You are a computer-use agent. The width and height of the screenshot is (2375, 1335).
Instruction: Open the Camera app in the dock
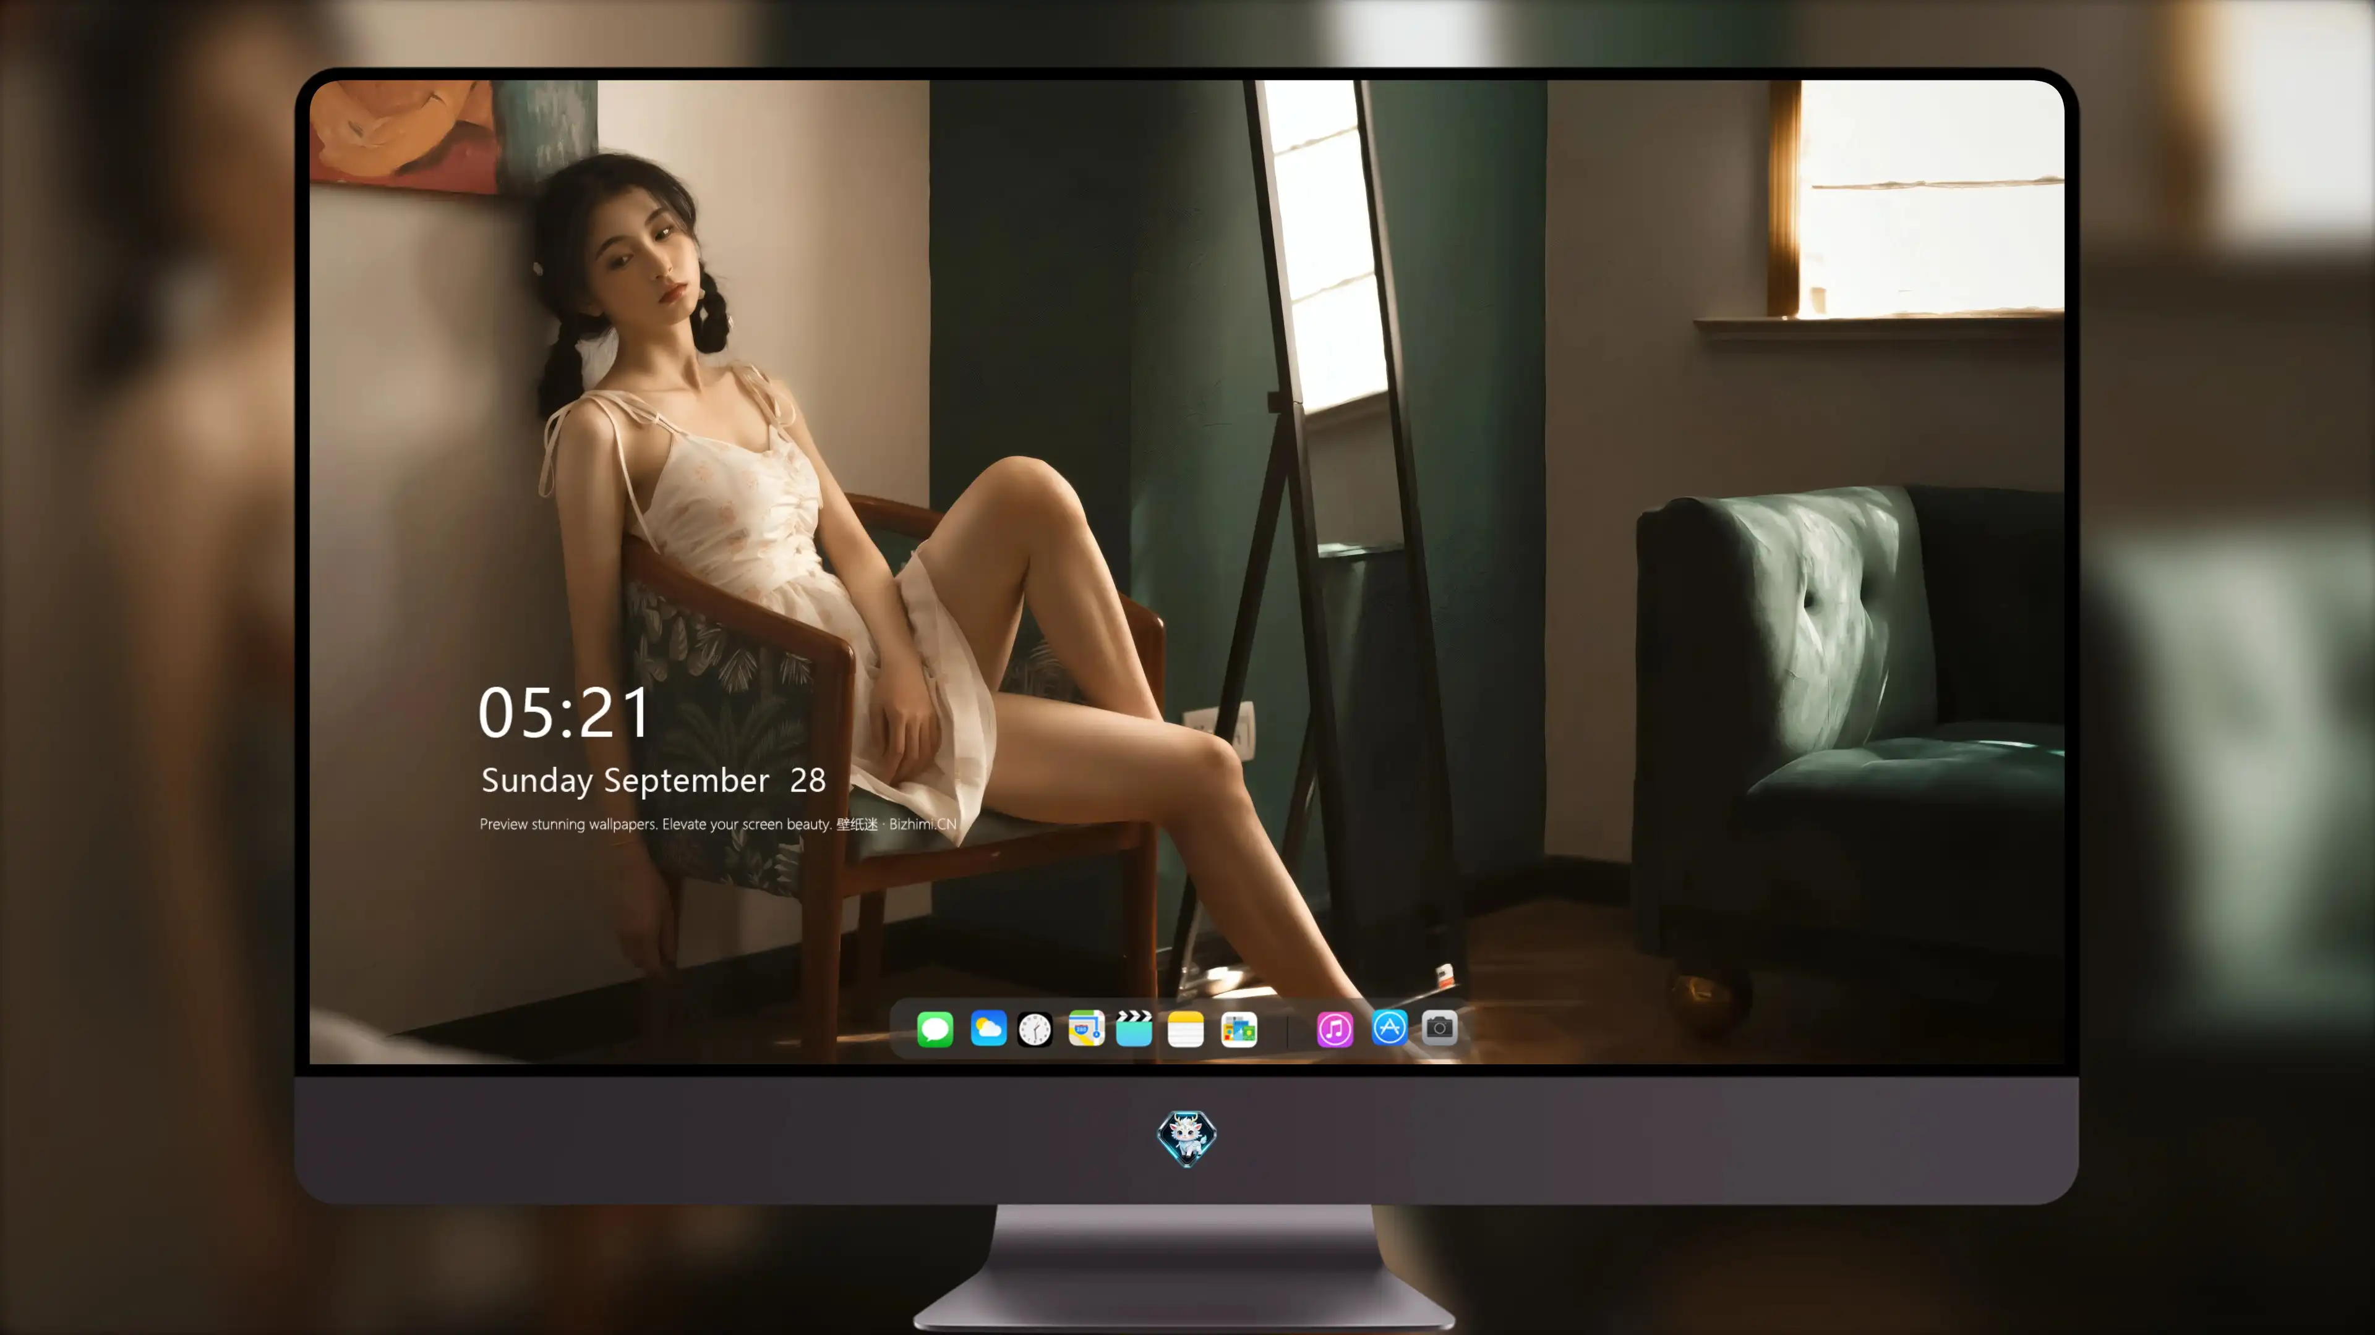pyautogui.click(x=1439, y=1027)
